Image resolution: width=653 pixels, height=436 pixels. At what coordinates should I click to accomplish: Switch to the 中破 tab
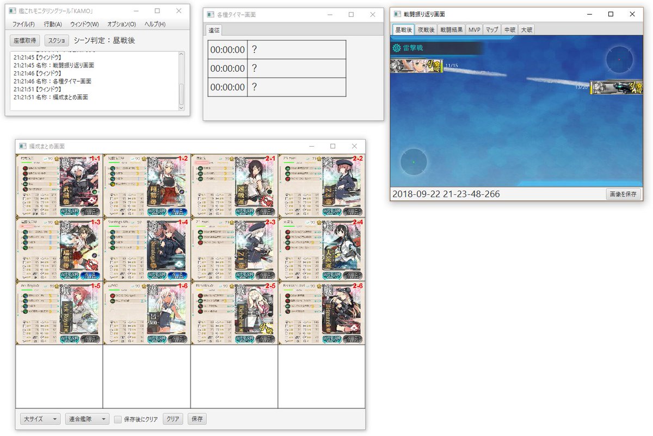tap(509, 29)
